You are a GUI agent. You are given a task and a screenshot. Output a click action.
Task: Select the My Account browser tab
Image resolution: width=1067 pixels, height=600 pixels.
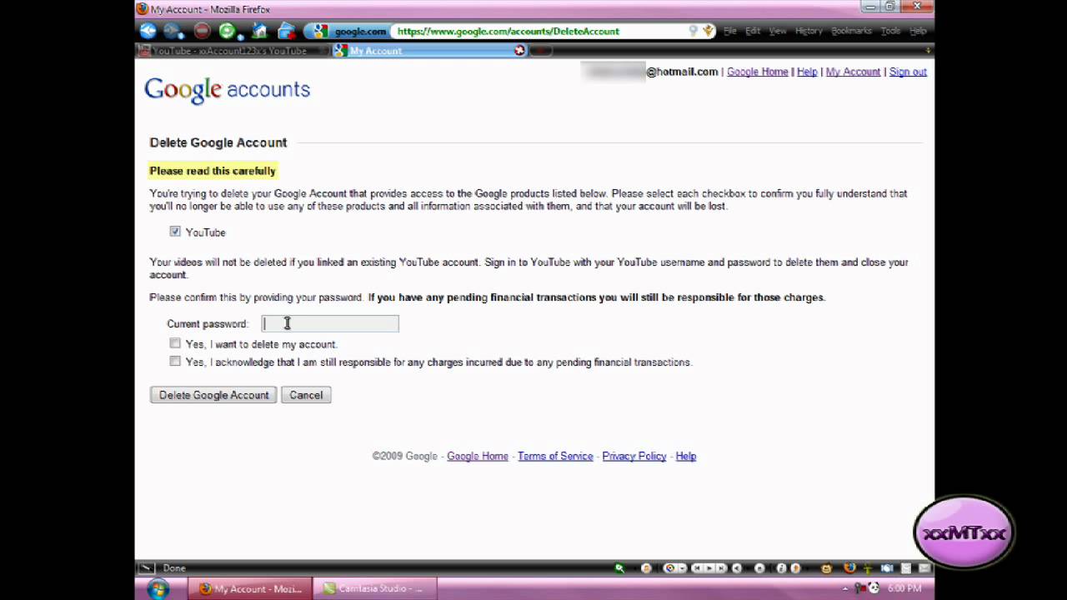click(429, 51)
